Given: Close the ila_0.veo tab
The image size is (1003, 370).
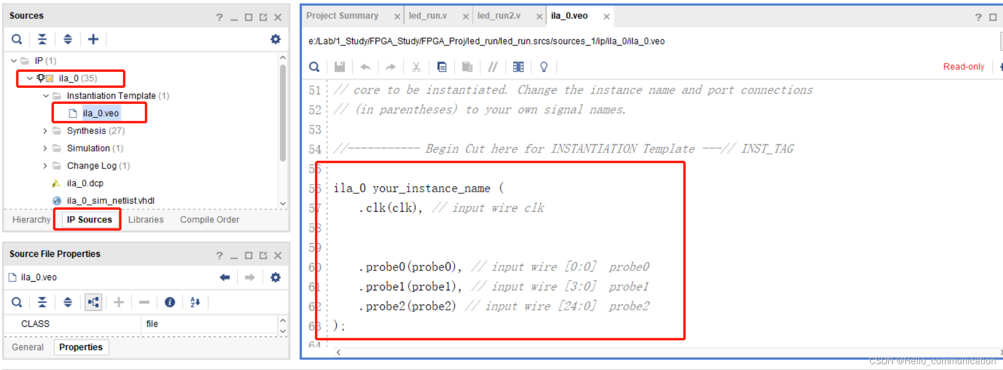Looking at the screenshot, I should 606,17.
